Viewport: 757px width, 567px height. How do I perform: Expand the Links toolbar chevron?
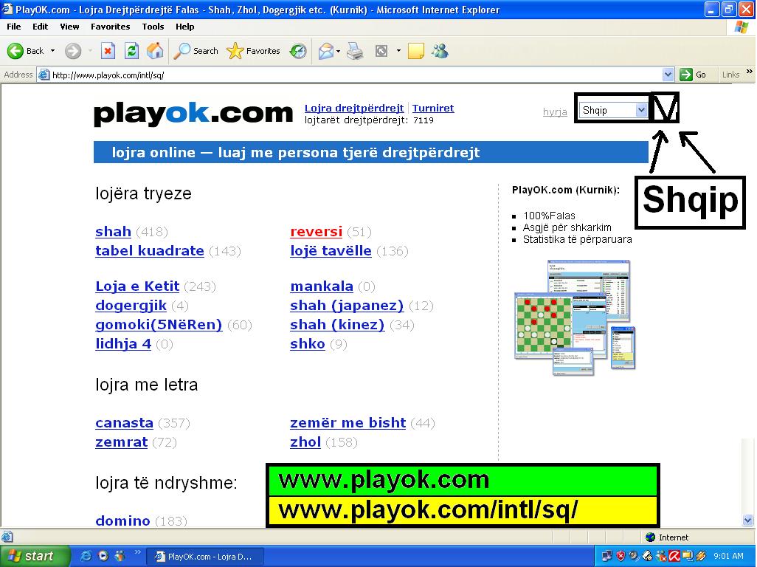[750, 72]
